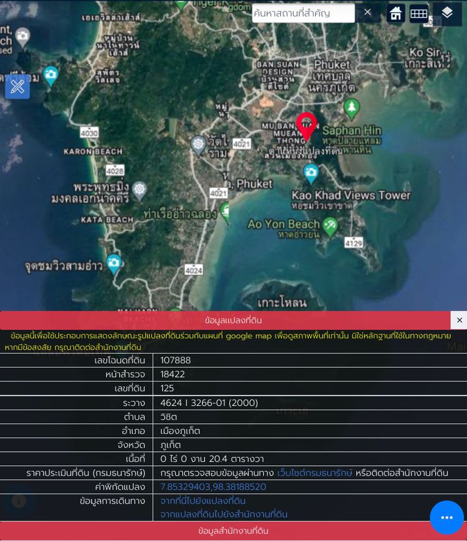Click the ค้นหาสถานที่สำคัญ search field
This screenshot has width=467, height=541.
click(x=303, y=13)
